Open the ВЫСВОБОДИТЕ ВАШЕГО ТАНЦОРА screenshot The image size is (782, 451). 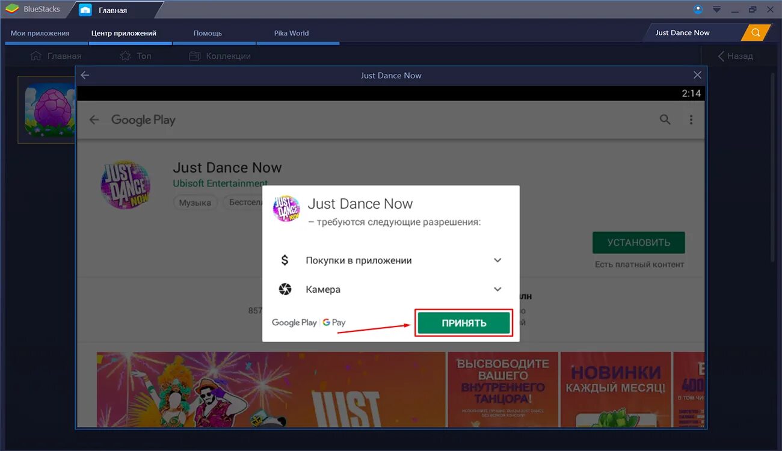[x=503, y=390]
